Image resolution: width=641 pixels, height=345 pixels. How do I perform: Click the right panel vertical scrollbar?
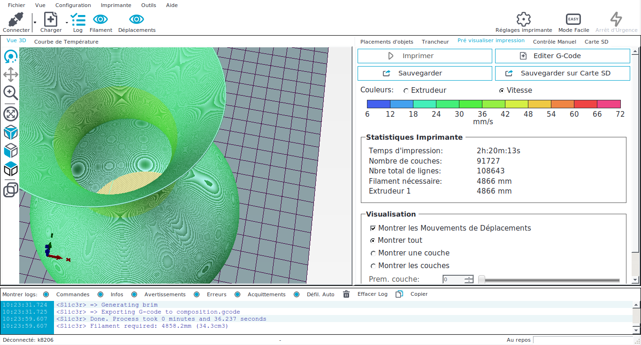point(635,165)
